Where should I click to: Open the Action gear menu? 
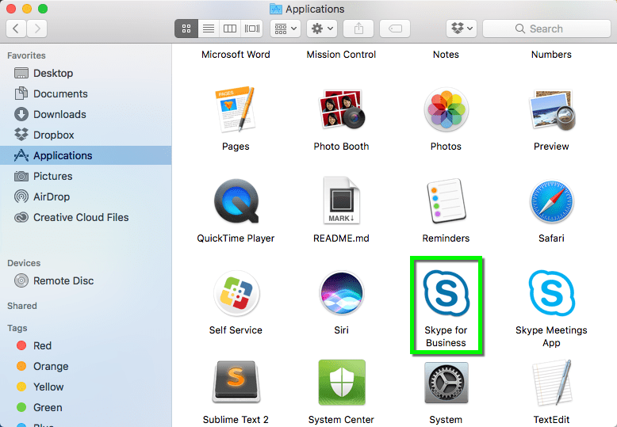click(x=322, y=29)
